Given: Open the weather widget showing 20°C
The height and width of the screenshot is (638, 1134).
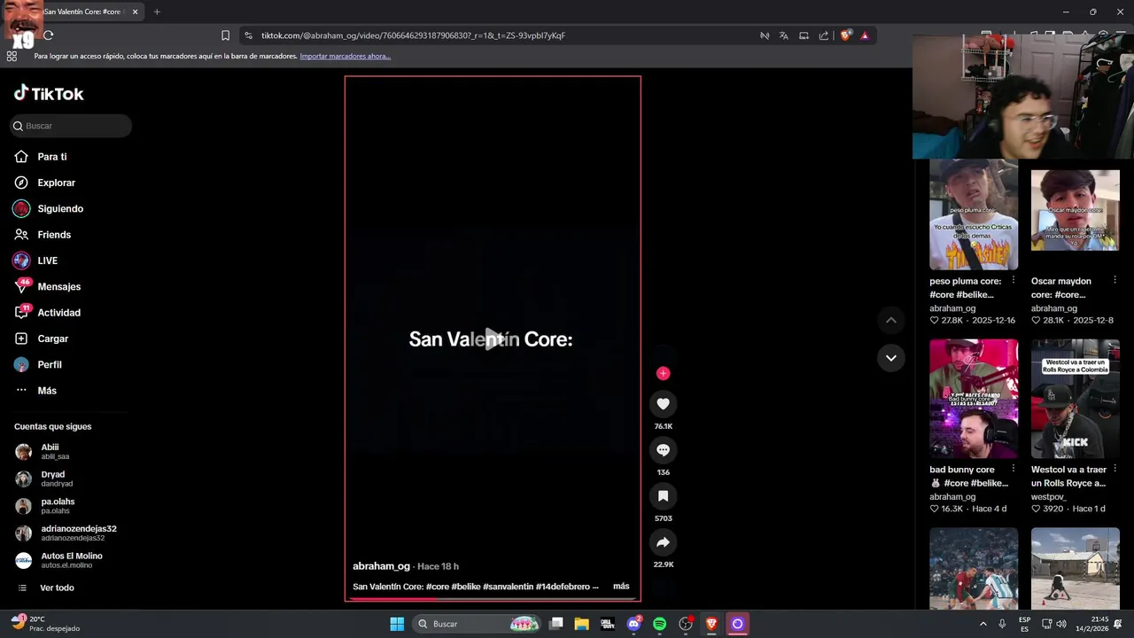Looking at the screenshot, I should (x=44, y=624).
